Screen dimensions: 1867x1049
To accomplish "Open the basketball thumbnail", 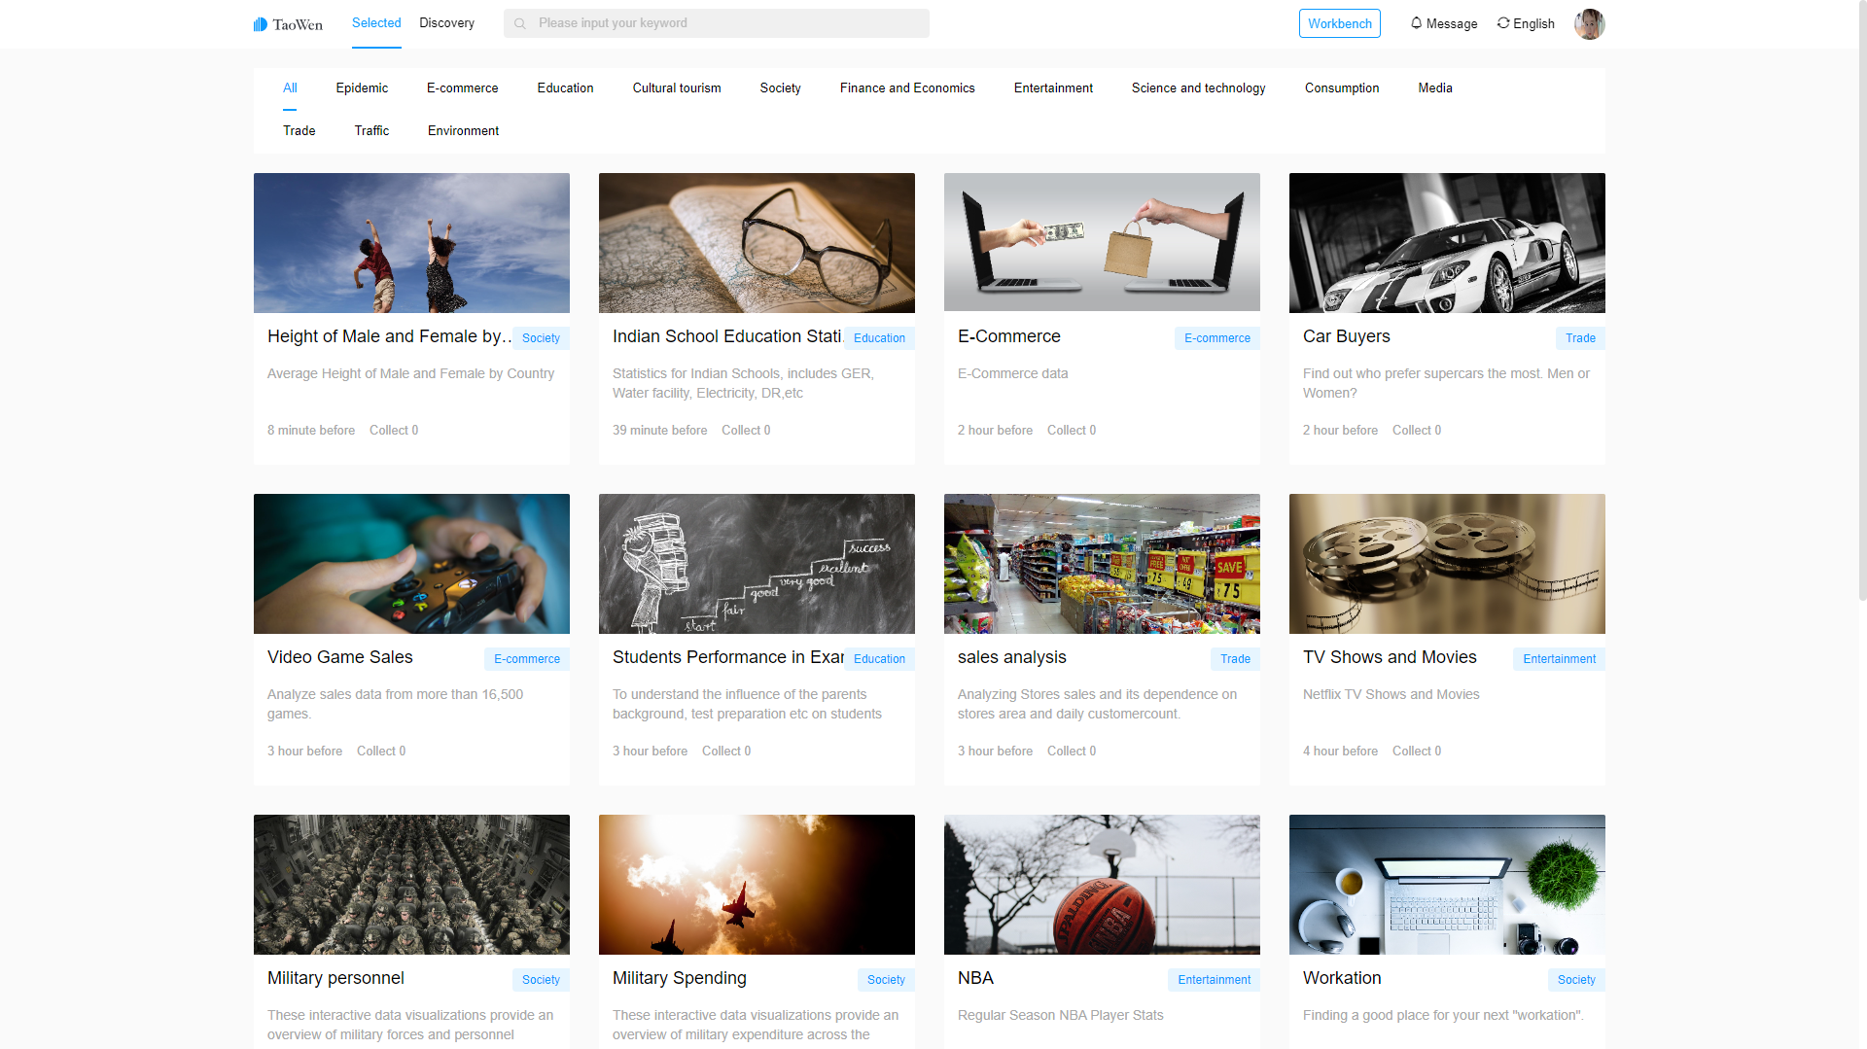I will (1102, 885).
